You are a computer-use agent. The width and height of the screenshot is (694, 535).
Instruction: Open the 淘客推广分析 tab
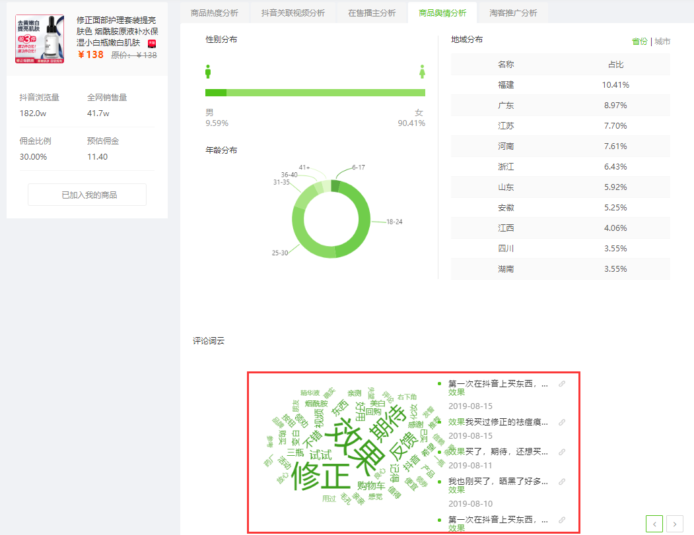tap(514, 13)
